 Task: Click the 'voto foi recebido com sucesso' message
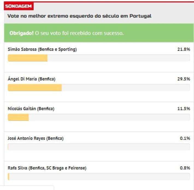pyautogui.click(x=79, y=33)
